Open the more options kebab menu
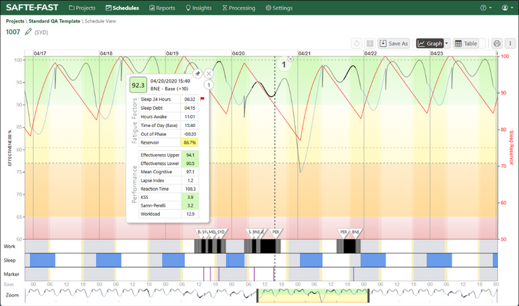This screenshot has height=306, width=519. [x=510, y=44]
